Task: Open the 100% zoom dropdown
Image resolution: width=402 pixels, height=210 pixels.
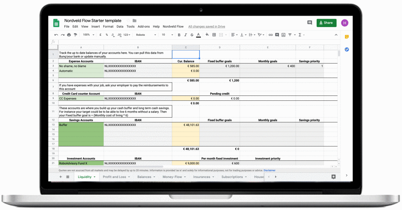Action: tap(88, 35)
